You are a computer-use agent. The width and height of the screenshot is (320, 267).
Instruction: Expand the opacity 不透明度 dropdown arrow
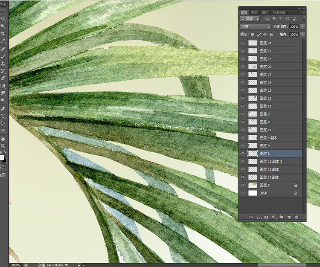pyautogui.click(x=302, y=26)
